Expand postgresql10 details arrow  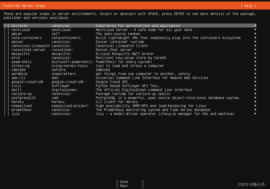pos(255,97)
